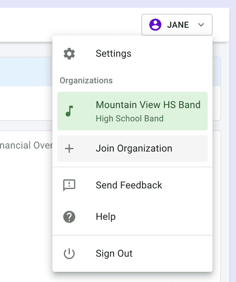236x282 pixels.
Task: Collapse the JANE user menu chevron
Action: (x=201, y=25)
